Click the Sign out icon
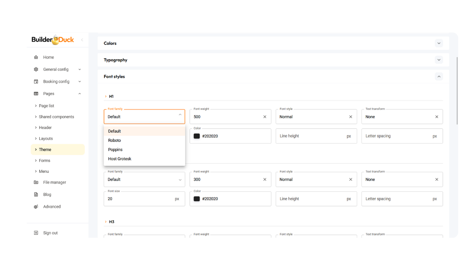475x267 pixels. (x=36, y=233)
